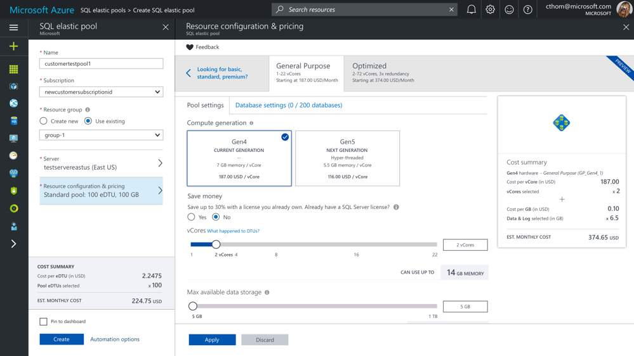Open the virtual machines monitor icon
The width and height of the screenshot is (634, 356).
coord(13,139)
